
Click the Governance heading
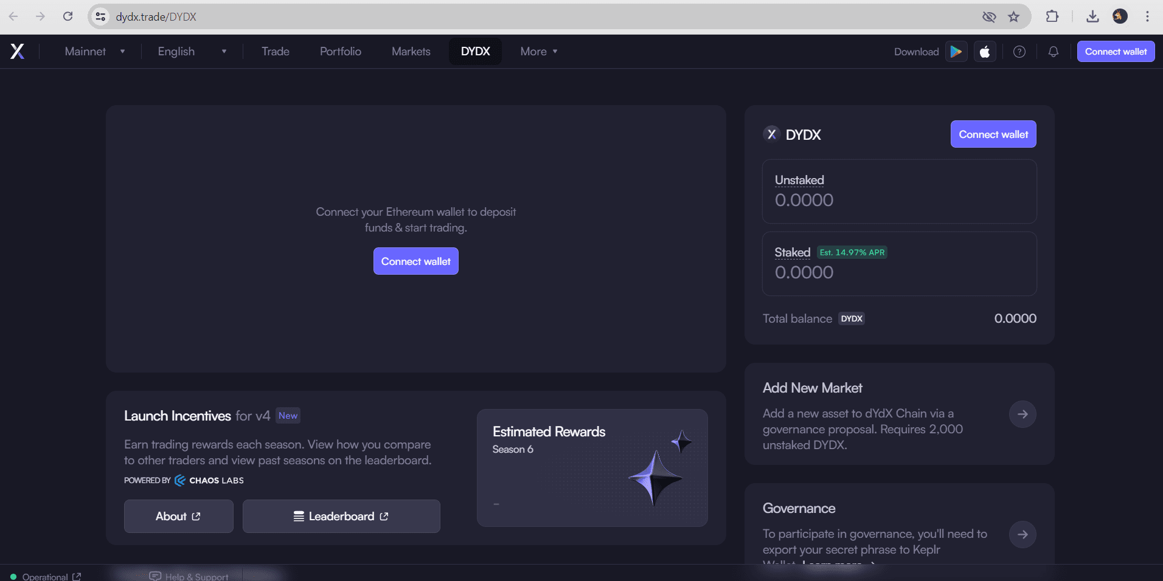coord(799,508)
